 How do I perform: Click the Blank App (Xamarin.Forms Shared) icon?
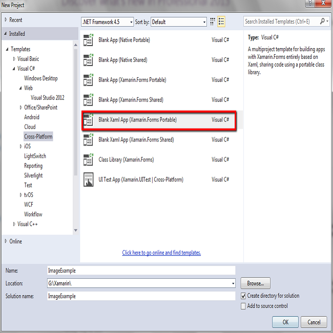click(x=88, y=100)
